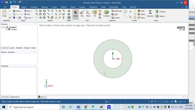Pick the Circle sketch tool
The height and width of the screenshot is (110, 195).
click(x=44, y=11)
